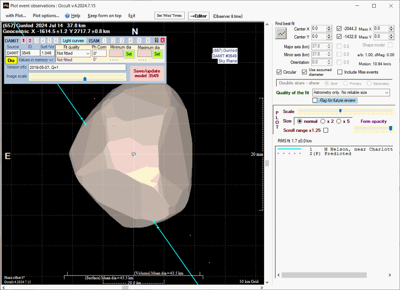Click the Help menu globe icon
Screen dimensions: 400x290
click(x=67, y=16)
